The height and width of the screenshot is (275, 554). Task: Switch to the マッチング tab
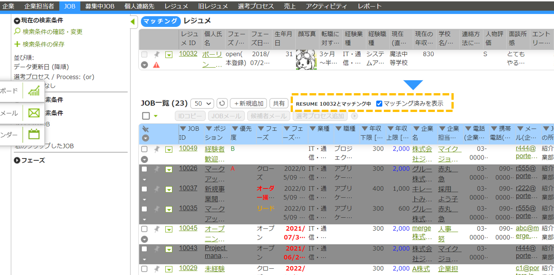[x=160, y=21]
